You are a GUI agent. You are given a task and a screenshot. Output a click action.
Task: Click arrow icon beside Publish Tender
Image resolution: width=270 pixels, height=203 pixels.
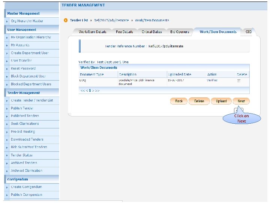click(7, 109)
